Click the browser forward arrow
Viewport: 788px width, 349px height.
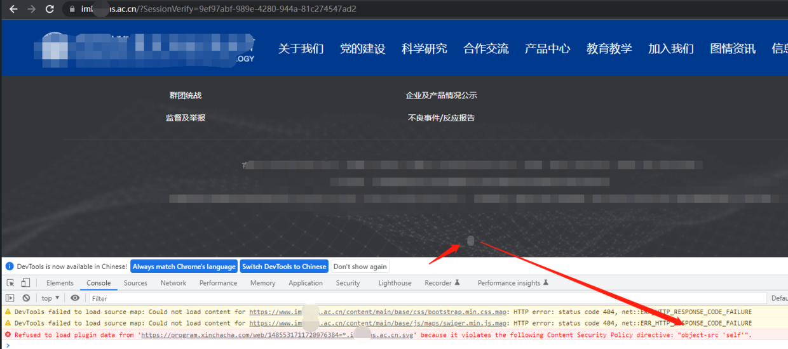[31, 9]
